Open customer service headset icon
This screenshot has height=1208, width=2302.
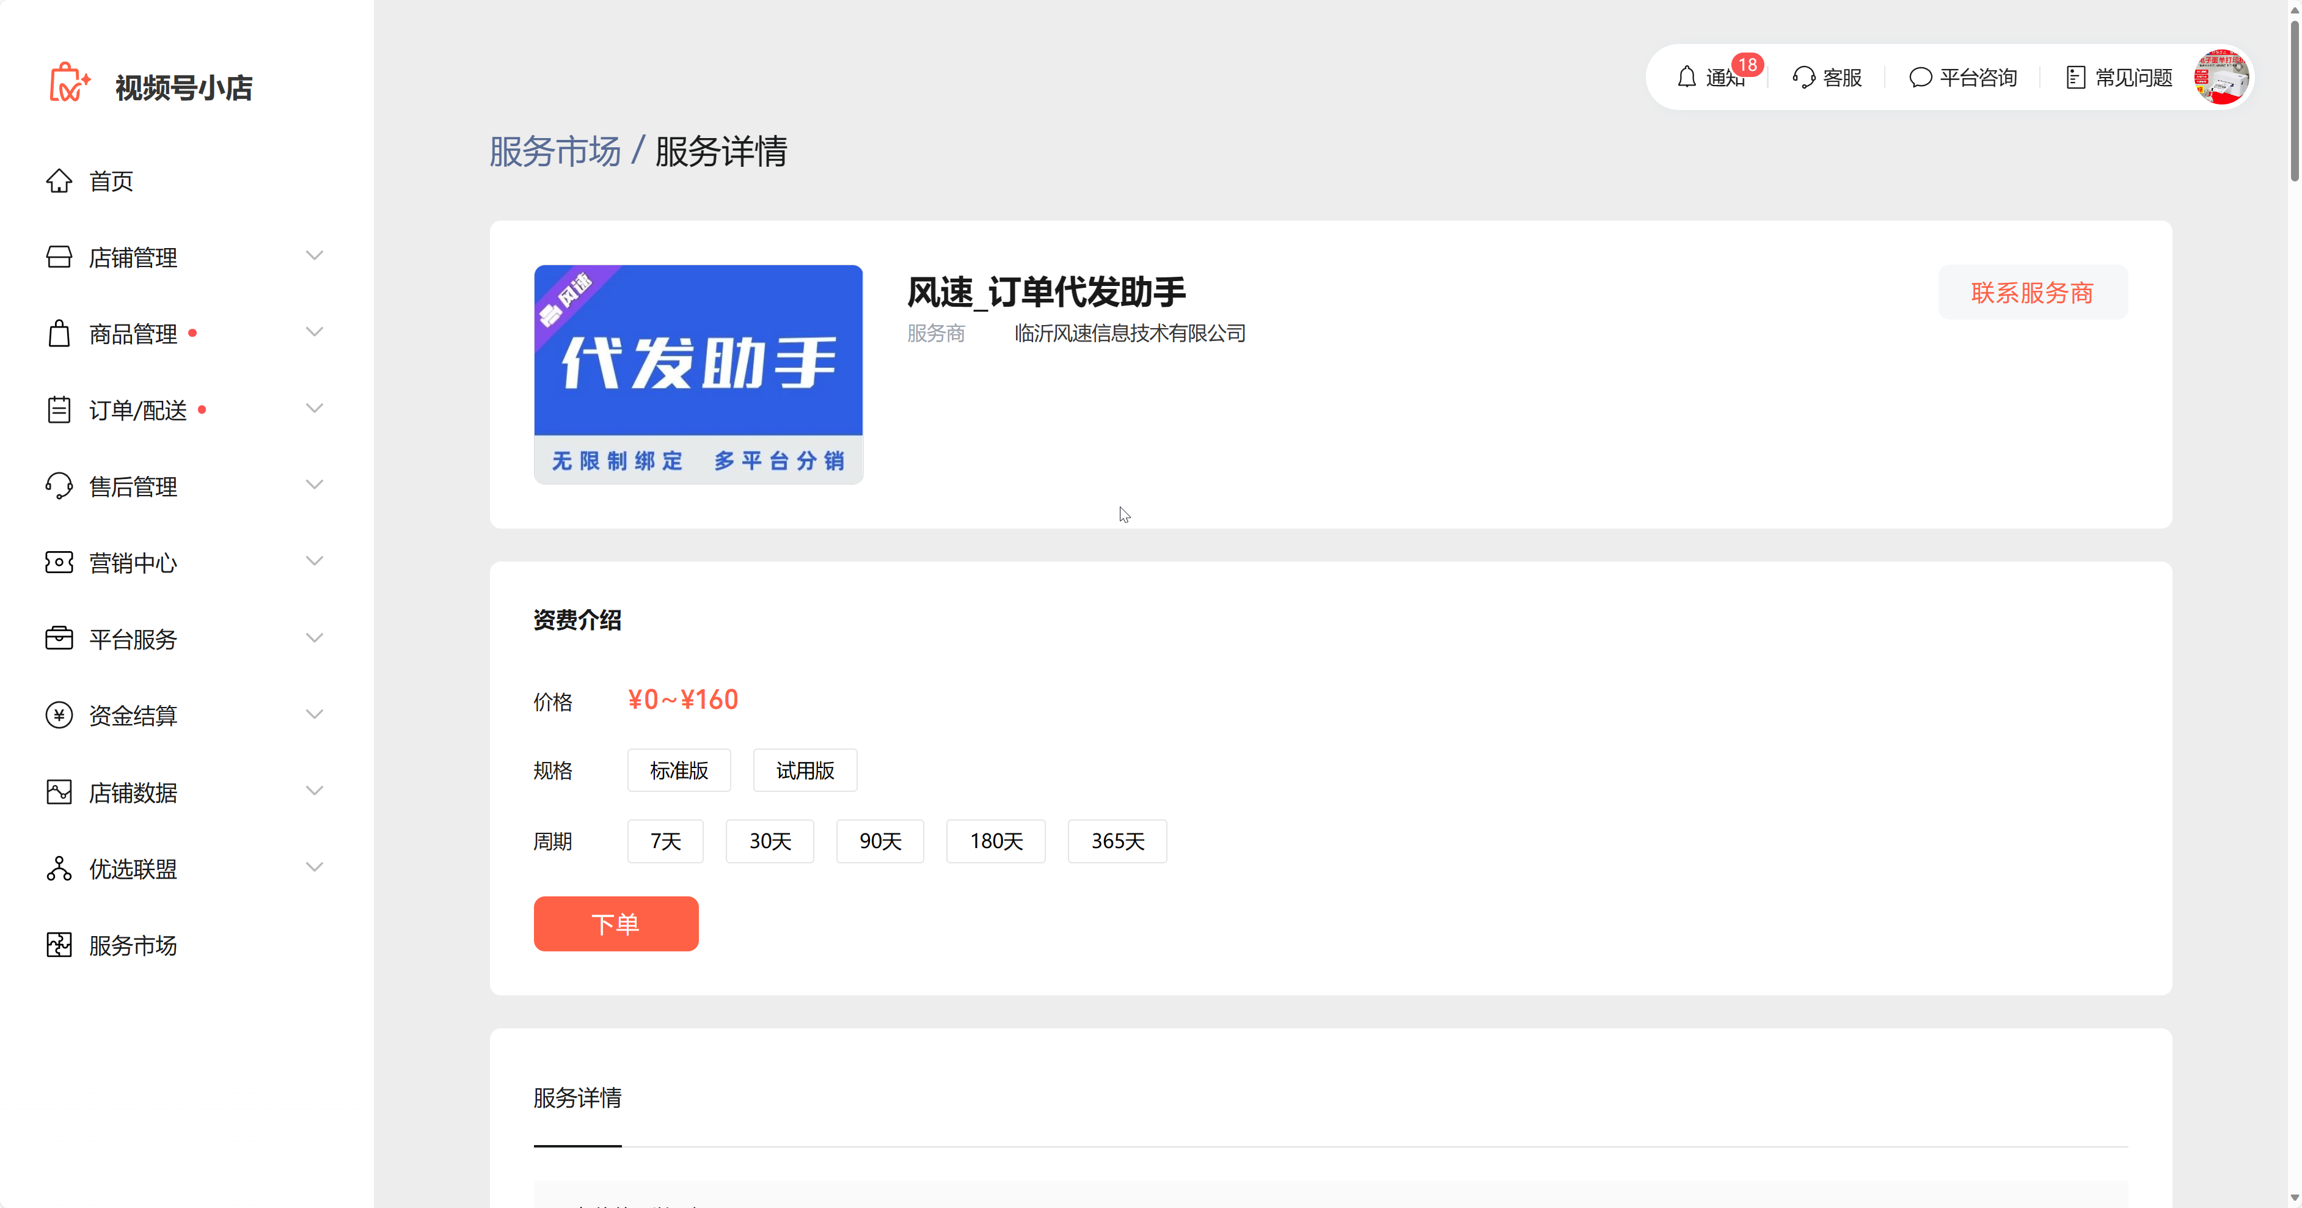[x=1803, y=78]
